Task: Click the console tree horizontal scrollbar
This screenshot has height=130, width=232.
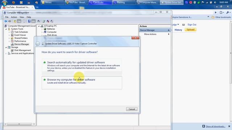Action: point(20,124)
